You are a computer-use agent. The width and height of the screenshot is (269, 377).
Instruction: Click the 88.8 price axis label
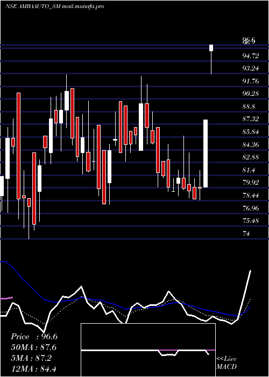coord(249,107)
